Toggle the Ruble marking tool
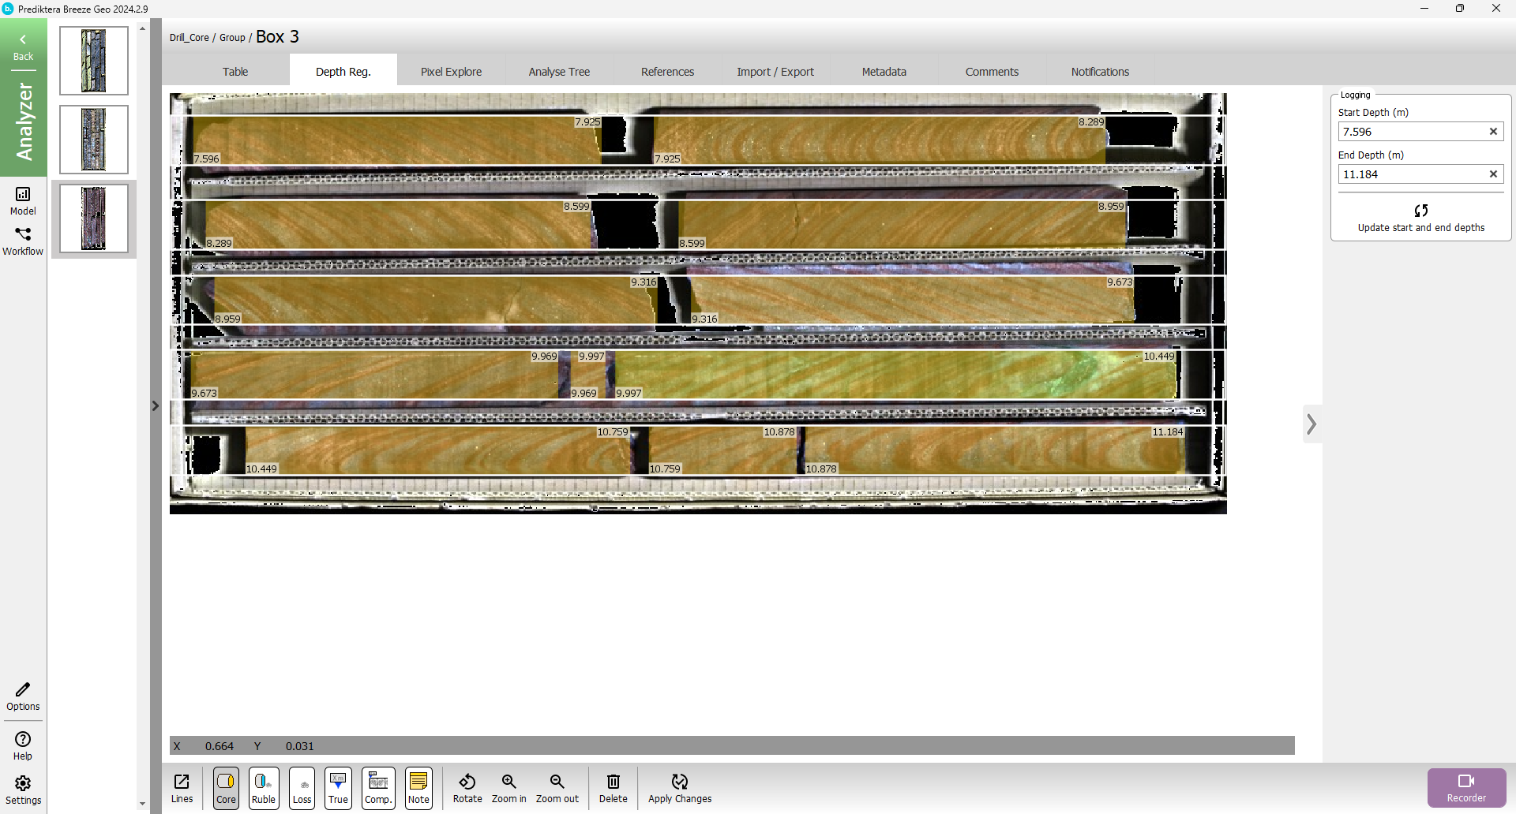The image size is (1516, 814). tap(264, 787)
